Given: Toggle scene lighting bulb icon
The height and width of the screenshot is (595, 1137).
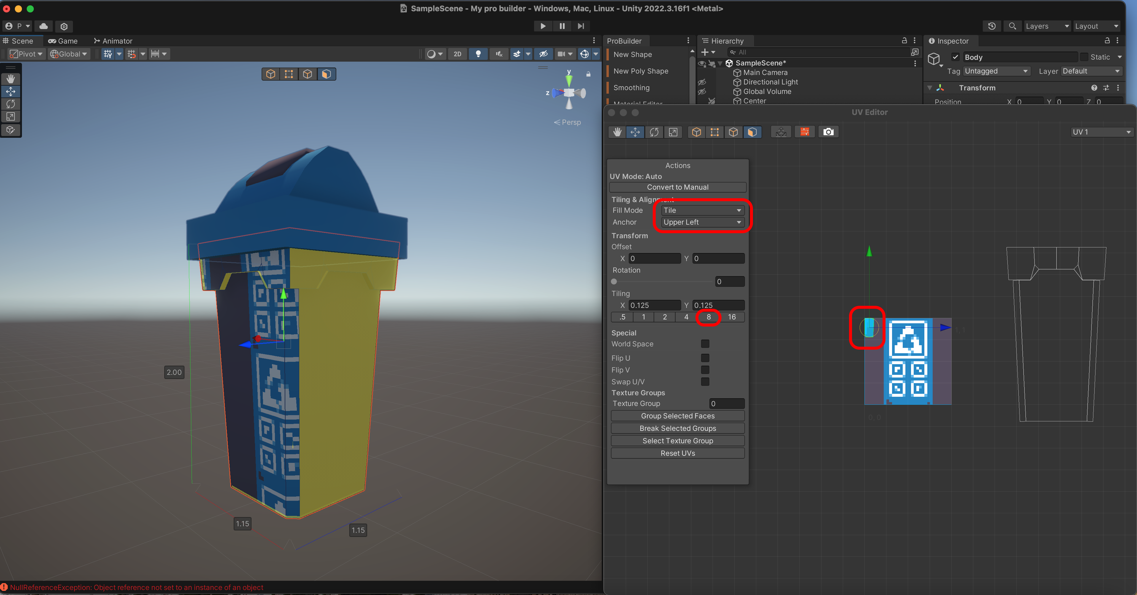Looking at the screenshot, I should [478, 54].
